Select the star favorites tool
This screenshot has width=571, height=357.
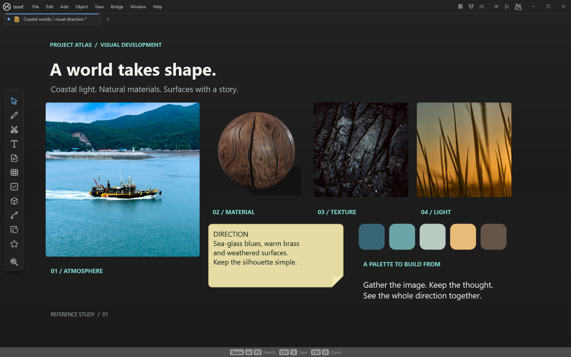click(x=14, y=244)
